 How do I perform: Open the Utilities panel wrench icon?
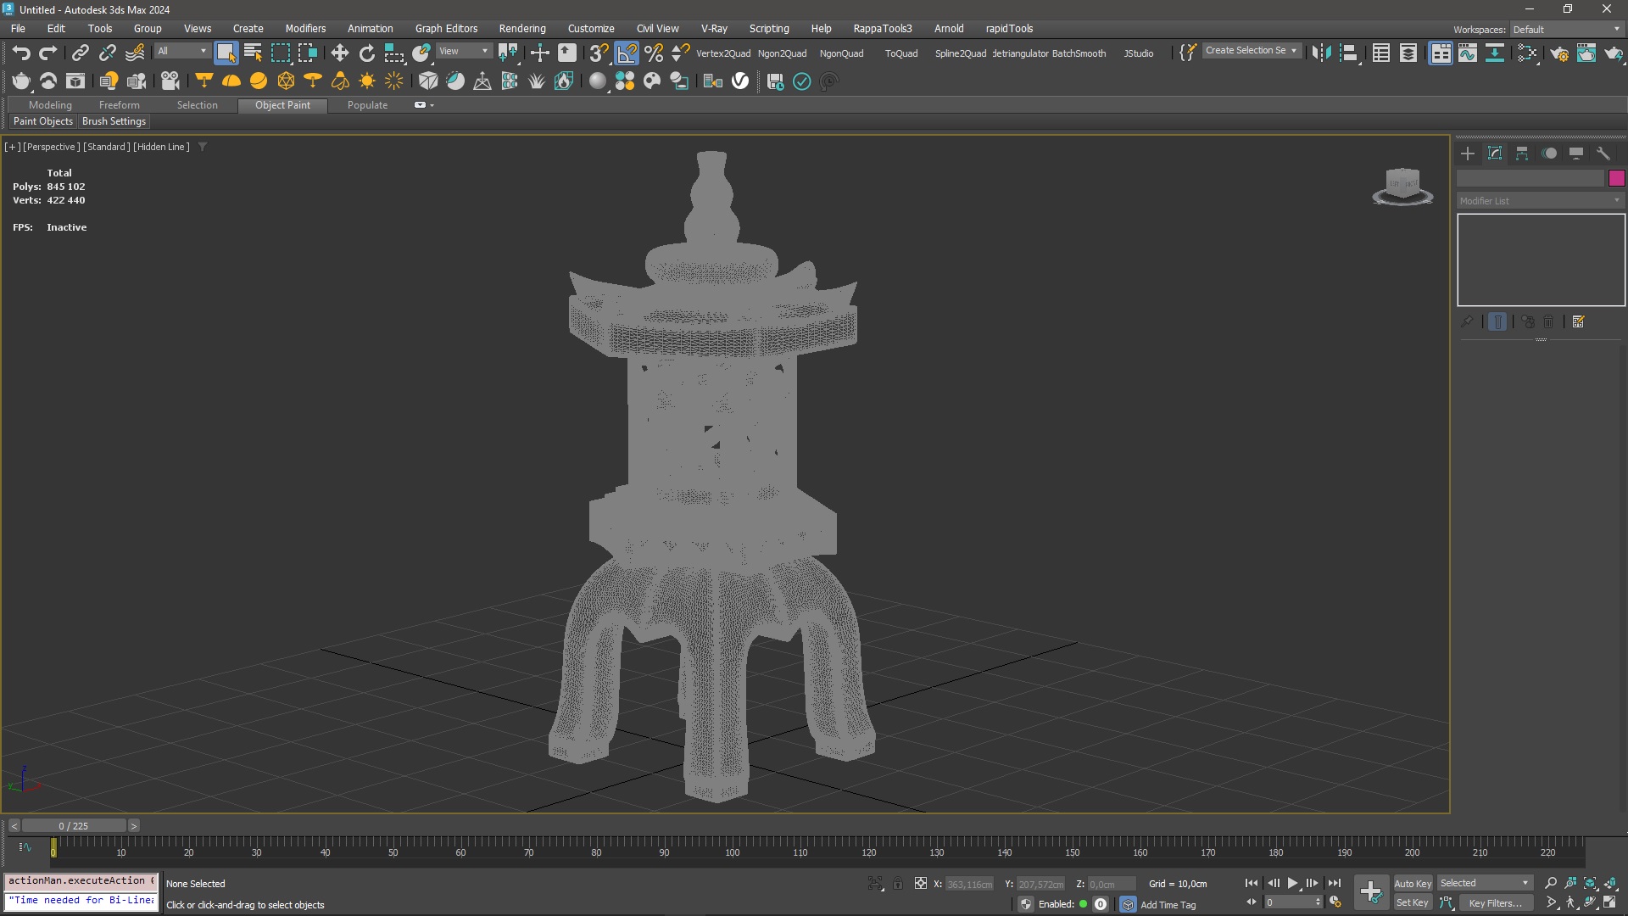[1603, 154]
